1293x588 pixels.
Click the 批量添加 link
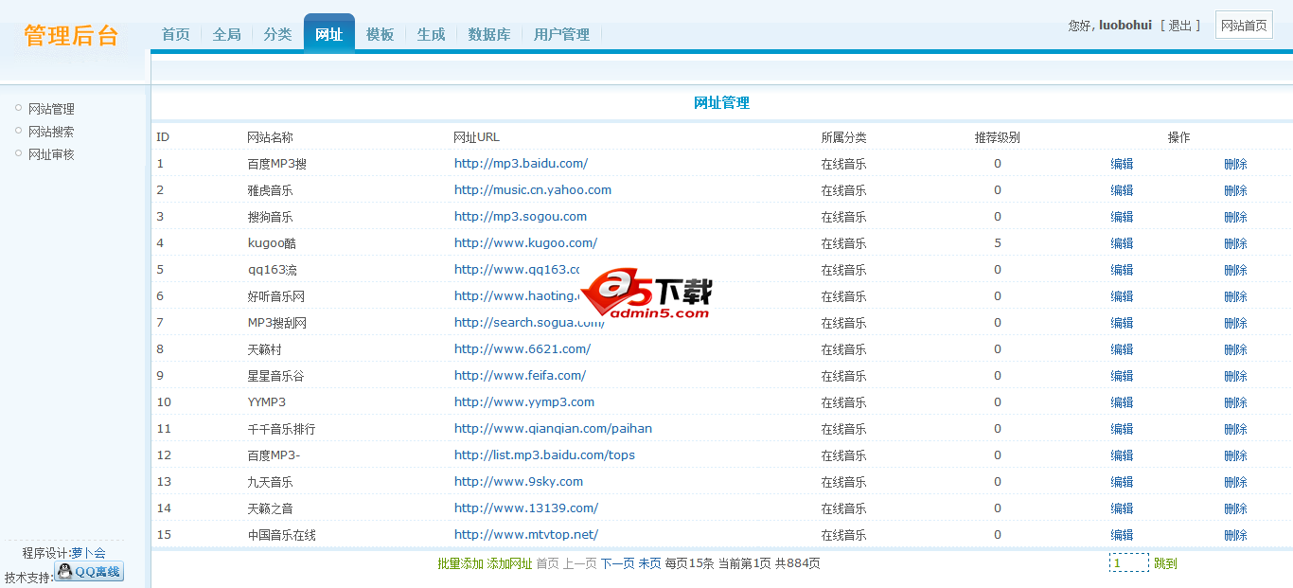pyautogui.click(x=460, y=563)
